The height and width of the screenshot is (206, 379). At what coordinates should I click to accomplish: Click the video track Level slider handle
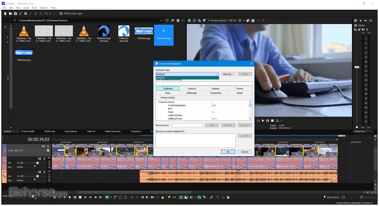point(48,150)
